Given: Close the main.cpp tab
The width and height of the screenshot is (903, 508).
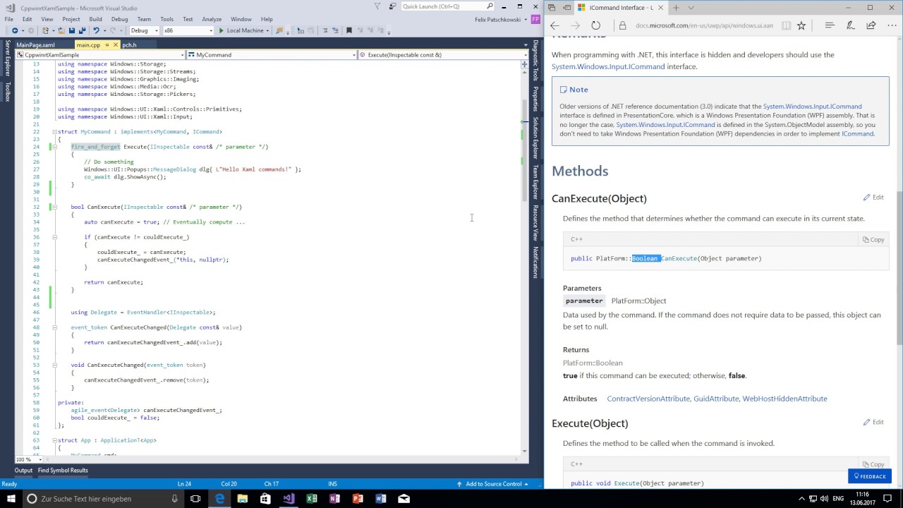Looking at the screenshot, I should (115, 44).
